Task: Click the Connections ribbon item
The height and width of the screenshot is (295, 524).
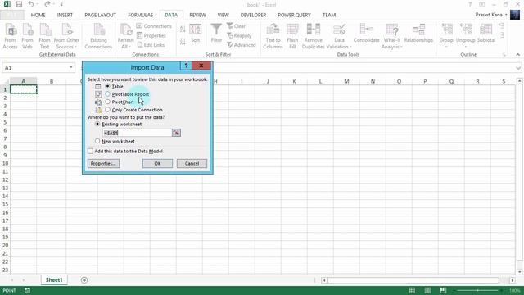Action: point(154,25)
